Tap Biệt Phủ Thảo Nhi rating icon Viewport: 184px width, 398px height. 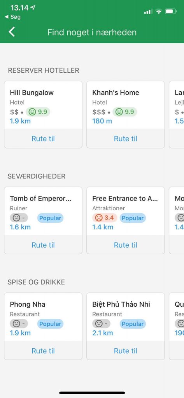pos(101,324)
